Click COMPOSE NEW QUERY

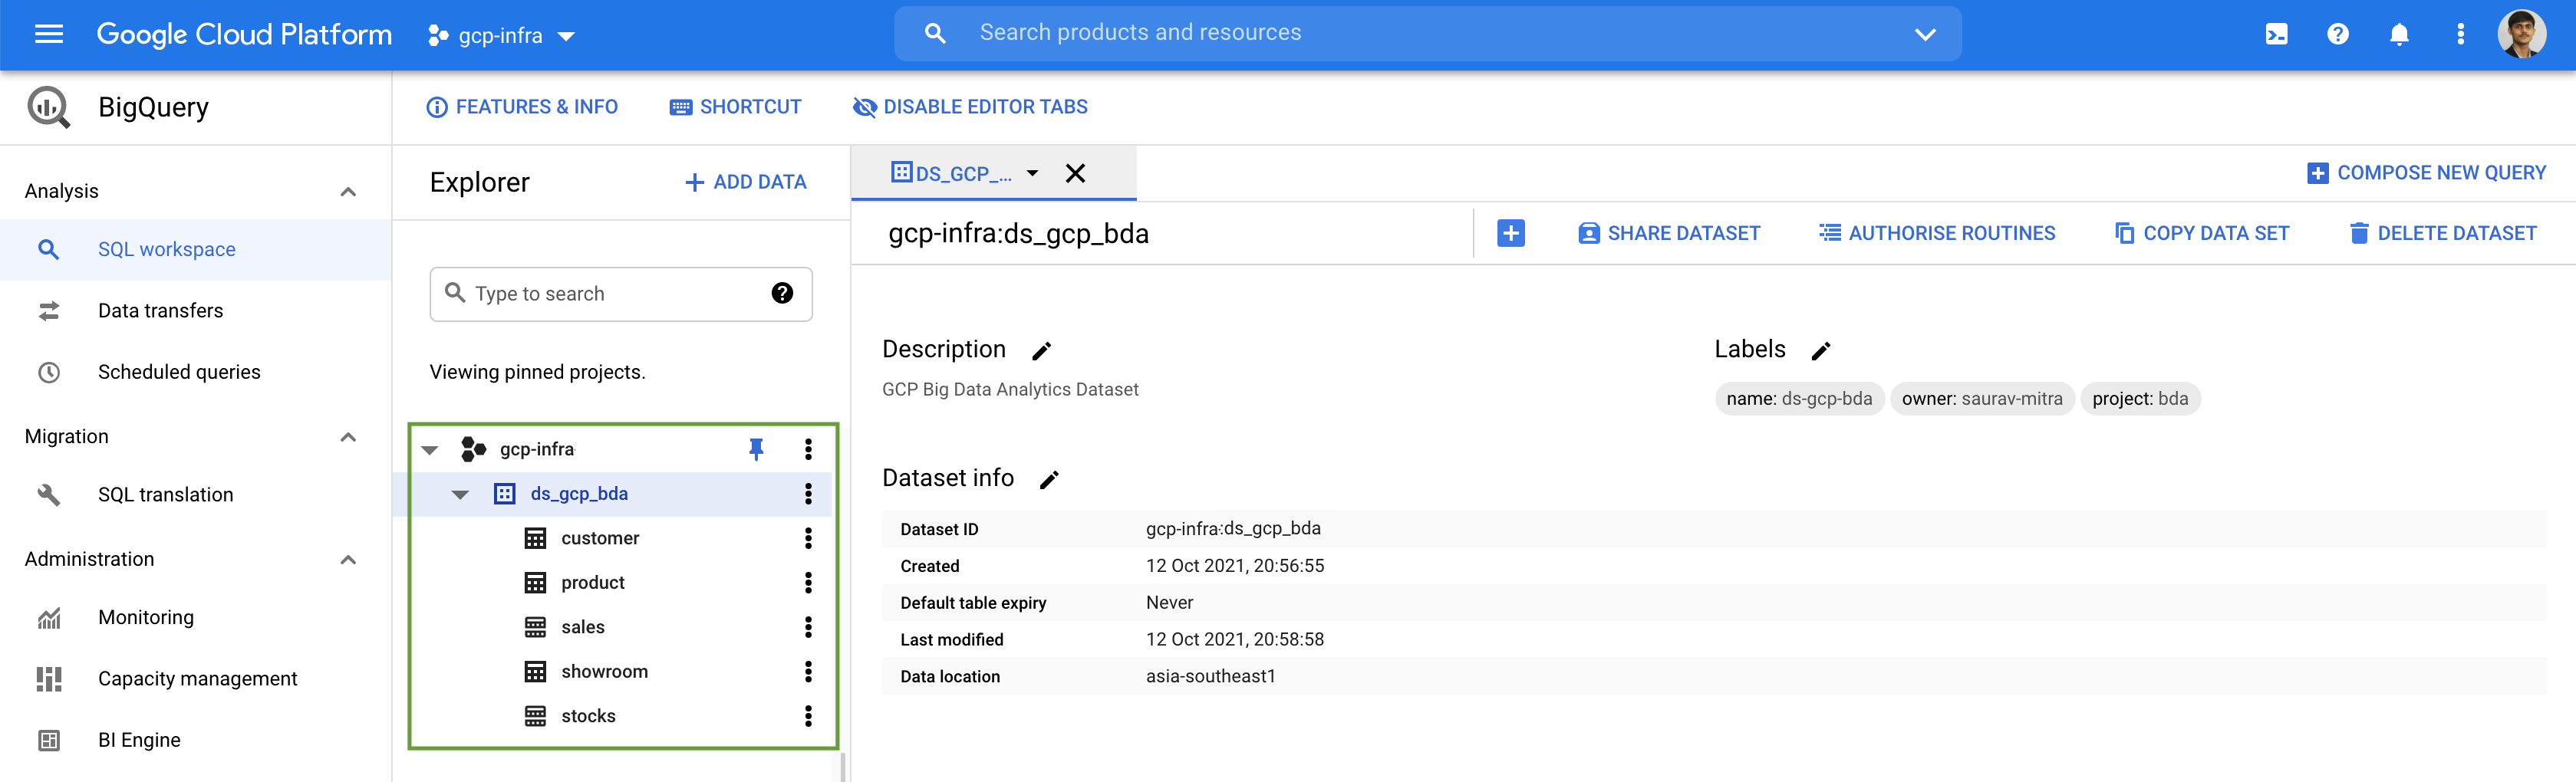(x=2426, y=173)
